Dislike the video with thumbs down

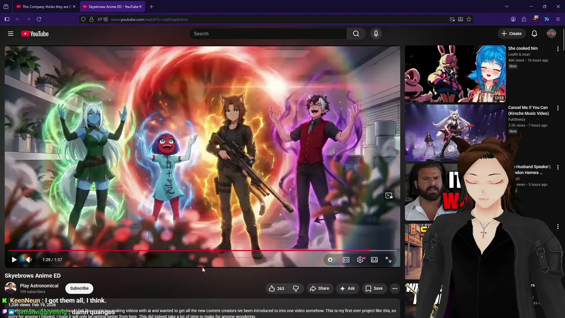[296, 288]
